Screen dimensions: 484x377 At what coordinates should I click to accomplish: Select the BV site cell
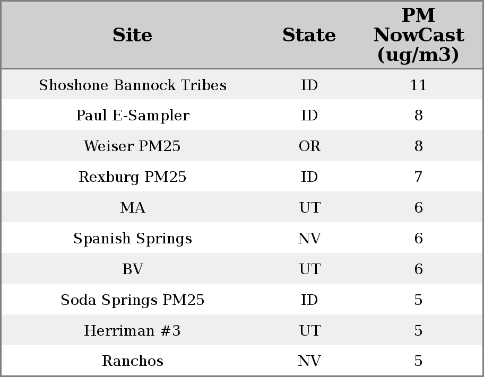point(132,269)
